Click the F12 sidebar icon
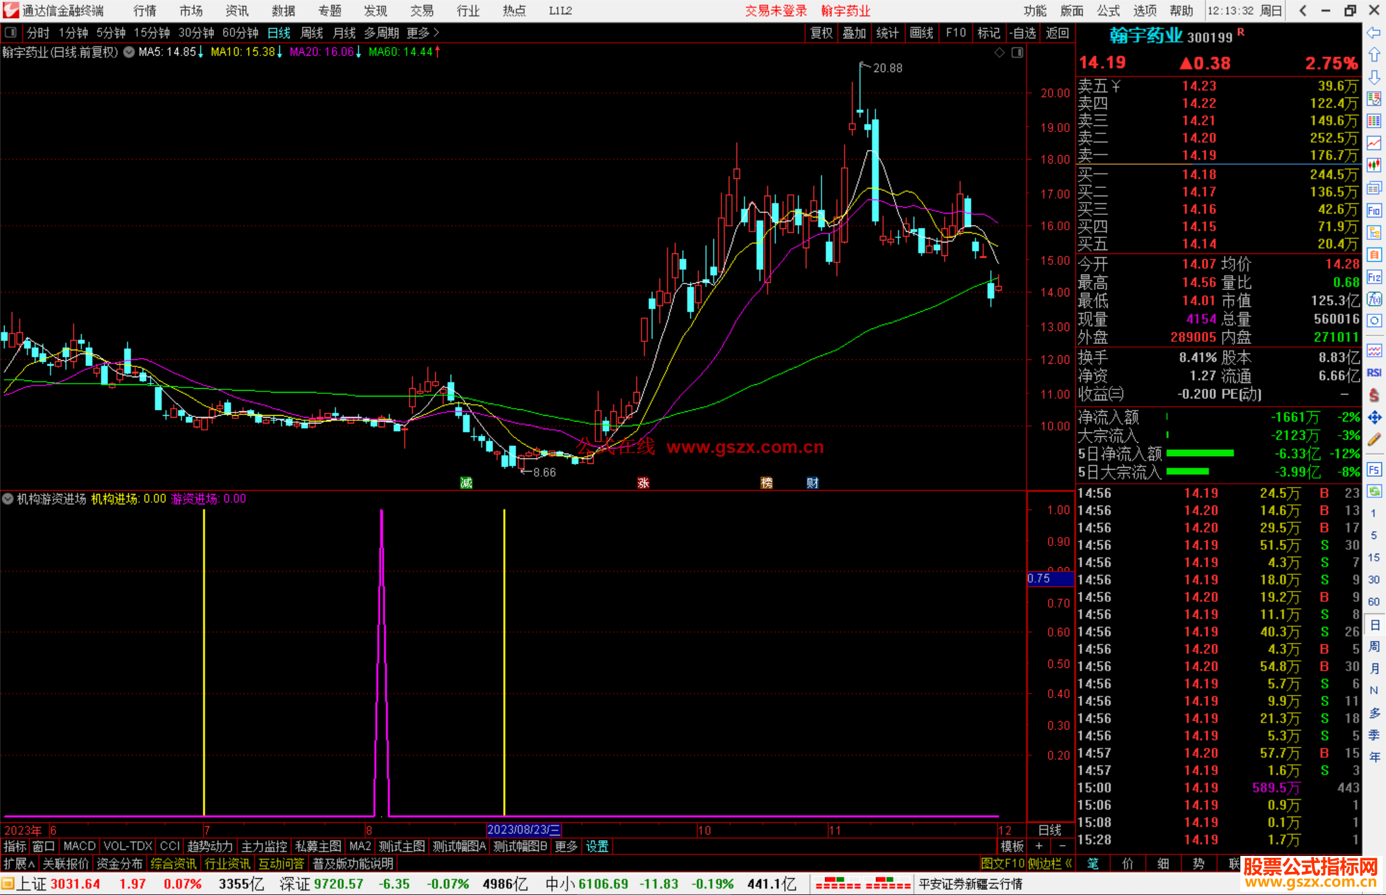Image resolution: width=1386 pixels, height=895 pixels. pos(1374,277)
